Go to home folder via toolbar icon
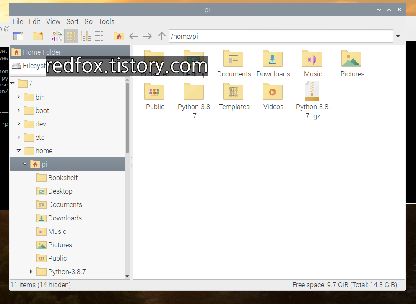Image resolution: width=416 pixels, height=304 pixels. [x=119, y=36]
